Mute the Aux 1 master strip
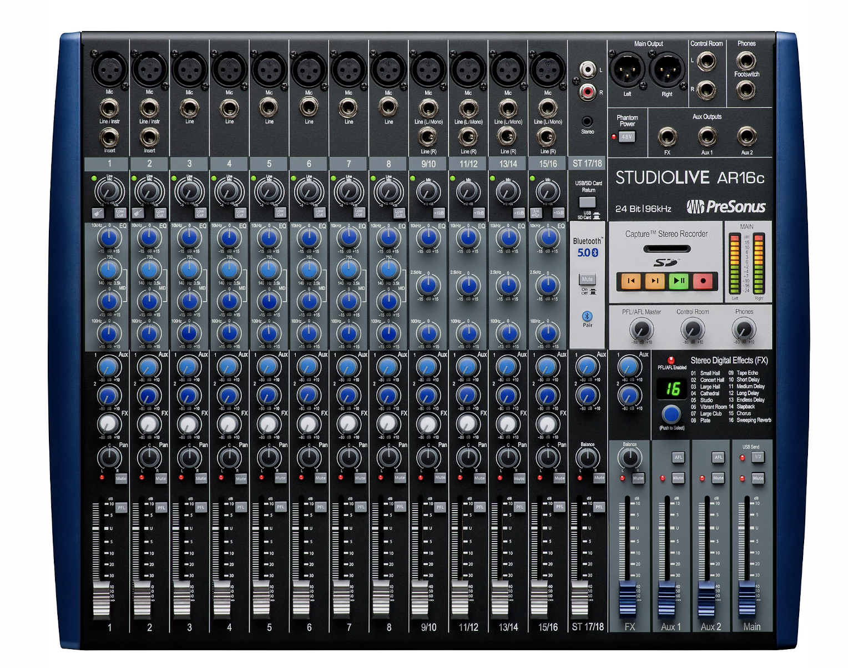Image resolution: width=848 pixels, height=668 pixels. pyautogui.click(x=678, y=478)
